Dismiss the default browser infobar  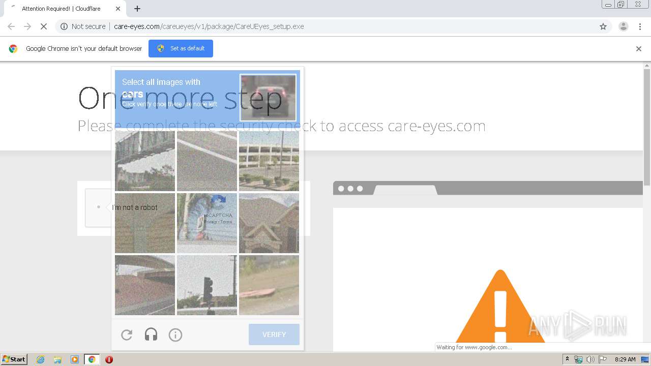pos(639,49)
